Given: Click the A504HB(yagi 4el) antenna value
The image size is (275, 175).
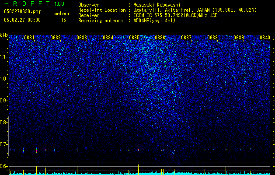Looking at the screenshot, I should (x=154, y=21).
